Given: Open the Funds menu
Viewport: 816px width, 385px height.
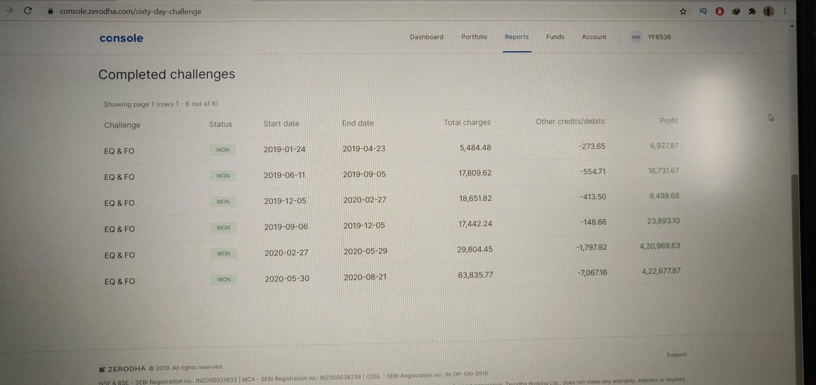Looking at the screenshot, I should click(x=555, y=37).
